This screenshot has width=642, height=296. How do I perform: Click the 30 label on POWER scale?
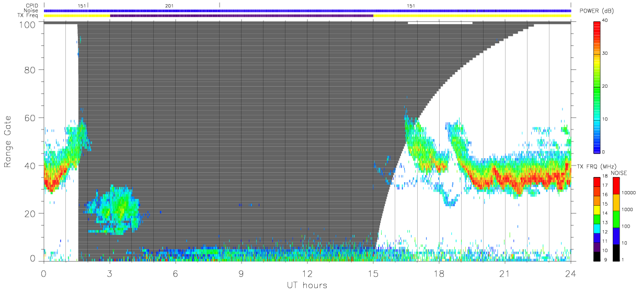[x=605, y=53]
